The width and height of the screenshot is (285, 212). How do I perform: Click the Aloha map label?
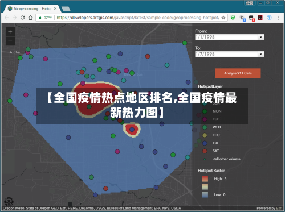point(15,52)
